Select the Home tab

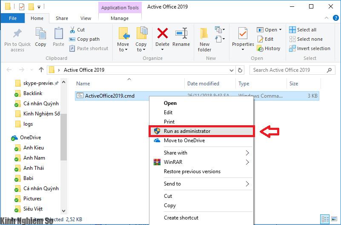tap(37, 18)
